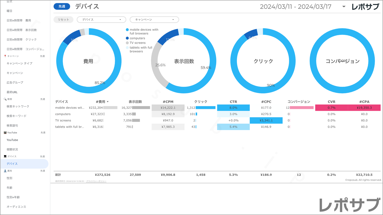Open the キャンペーン filter dropdown

click(154, 20)
